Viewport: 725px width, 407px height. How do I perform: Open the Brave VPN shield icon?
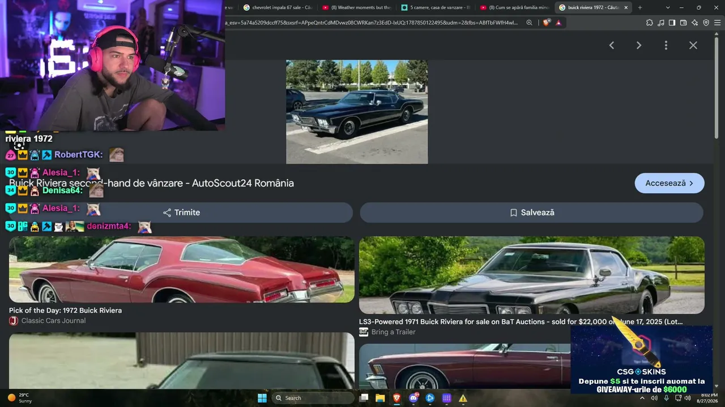pyautogui.click(x=706, y=23)
